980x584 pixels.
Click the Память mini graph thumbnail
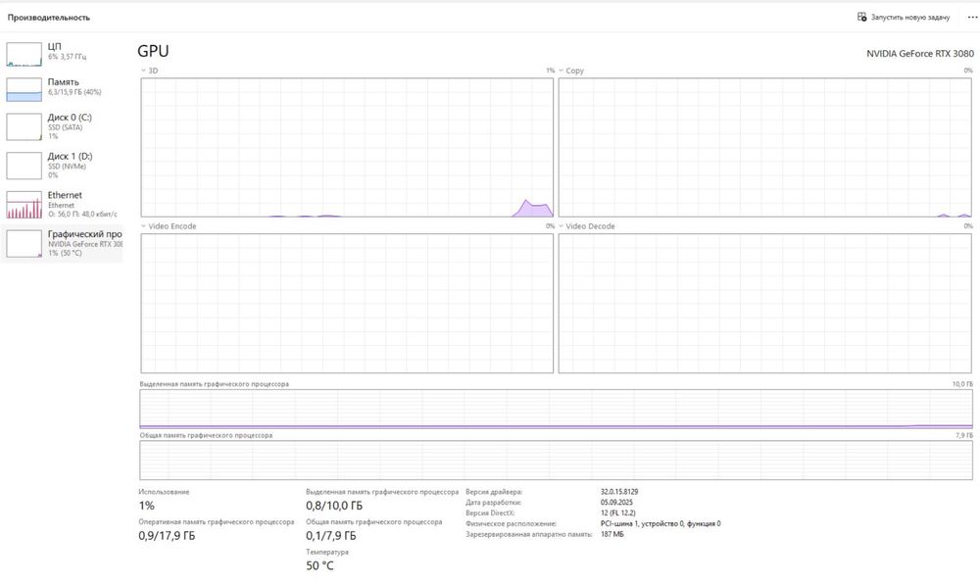(24, 89)
